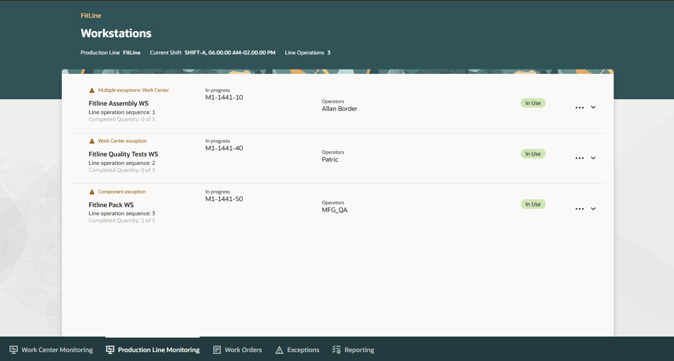Switch to Work Center Monitoring tab
This screenshot has width=674, height=361.
point(51,350)
